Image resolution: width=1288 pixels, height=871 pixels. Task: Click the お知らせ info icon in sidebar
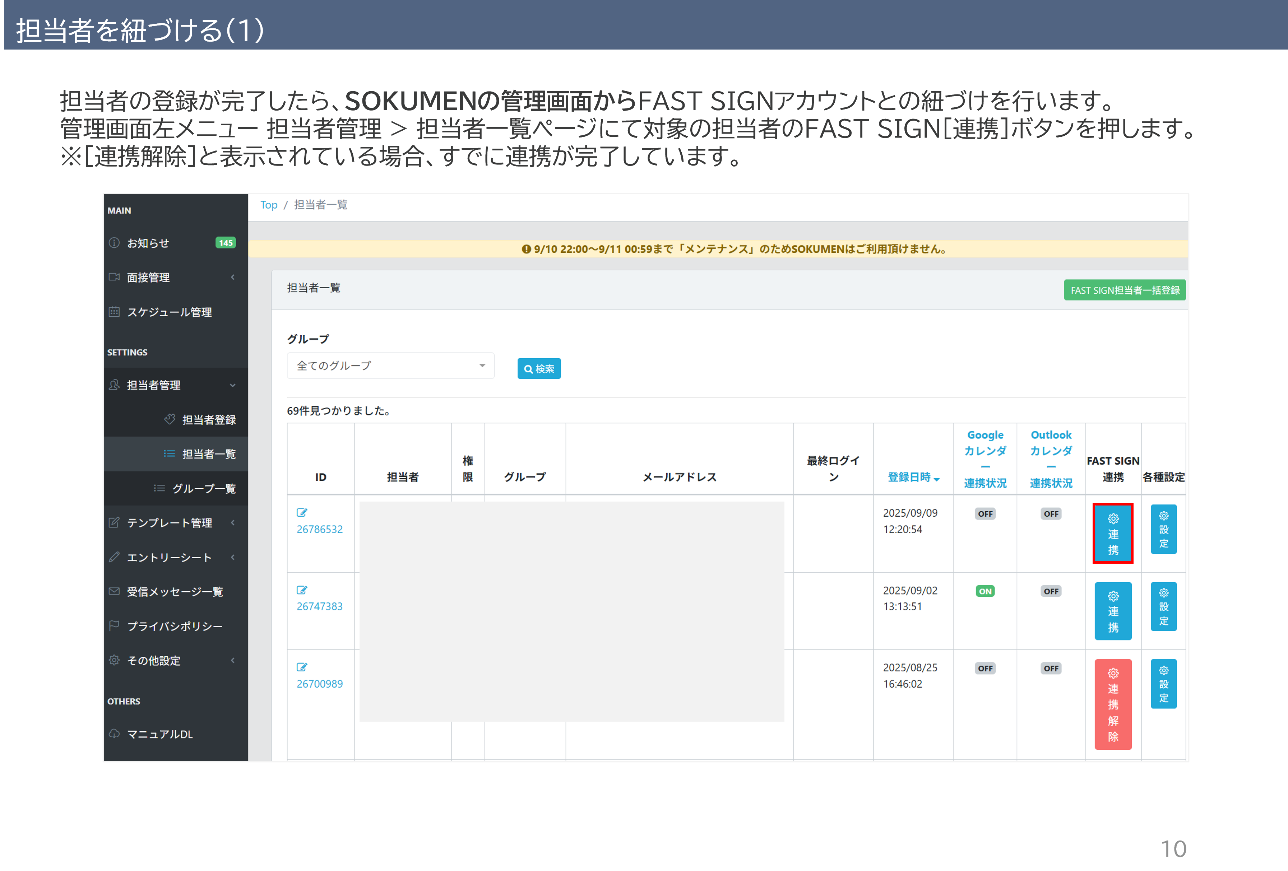point(114,243)
